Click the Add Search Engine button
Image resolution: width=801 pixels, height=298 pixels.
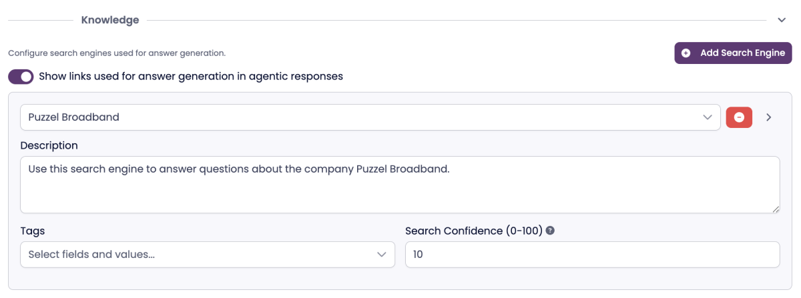pyautogui.click(x=733, y=53)
